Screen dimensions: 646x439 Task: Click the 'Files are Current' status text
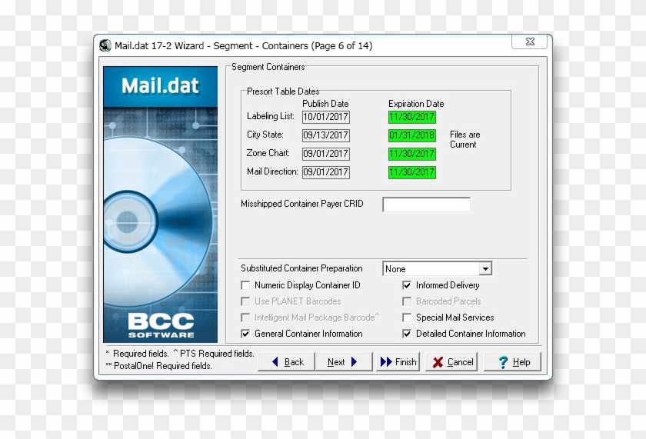(465, 140)
